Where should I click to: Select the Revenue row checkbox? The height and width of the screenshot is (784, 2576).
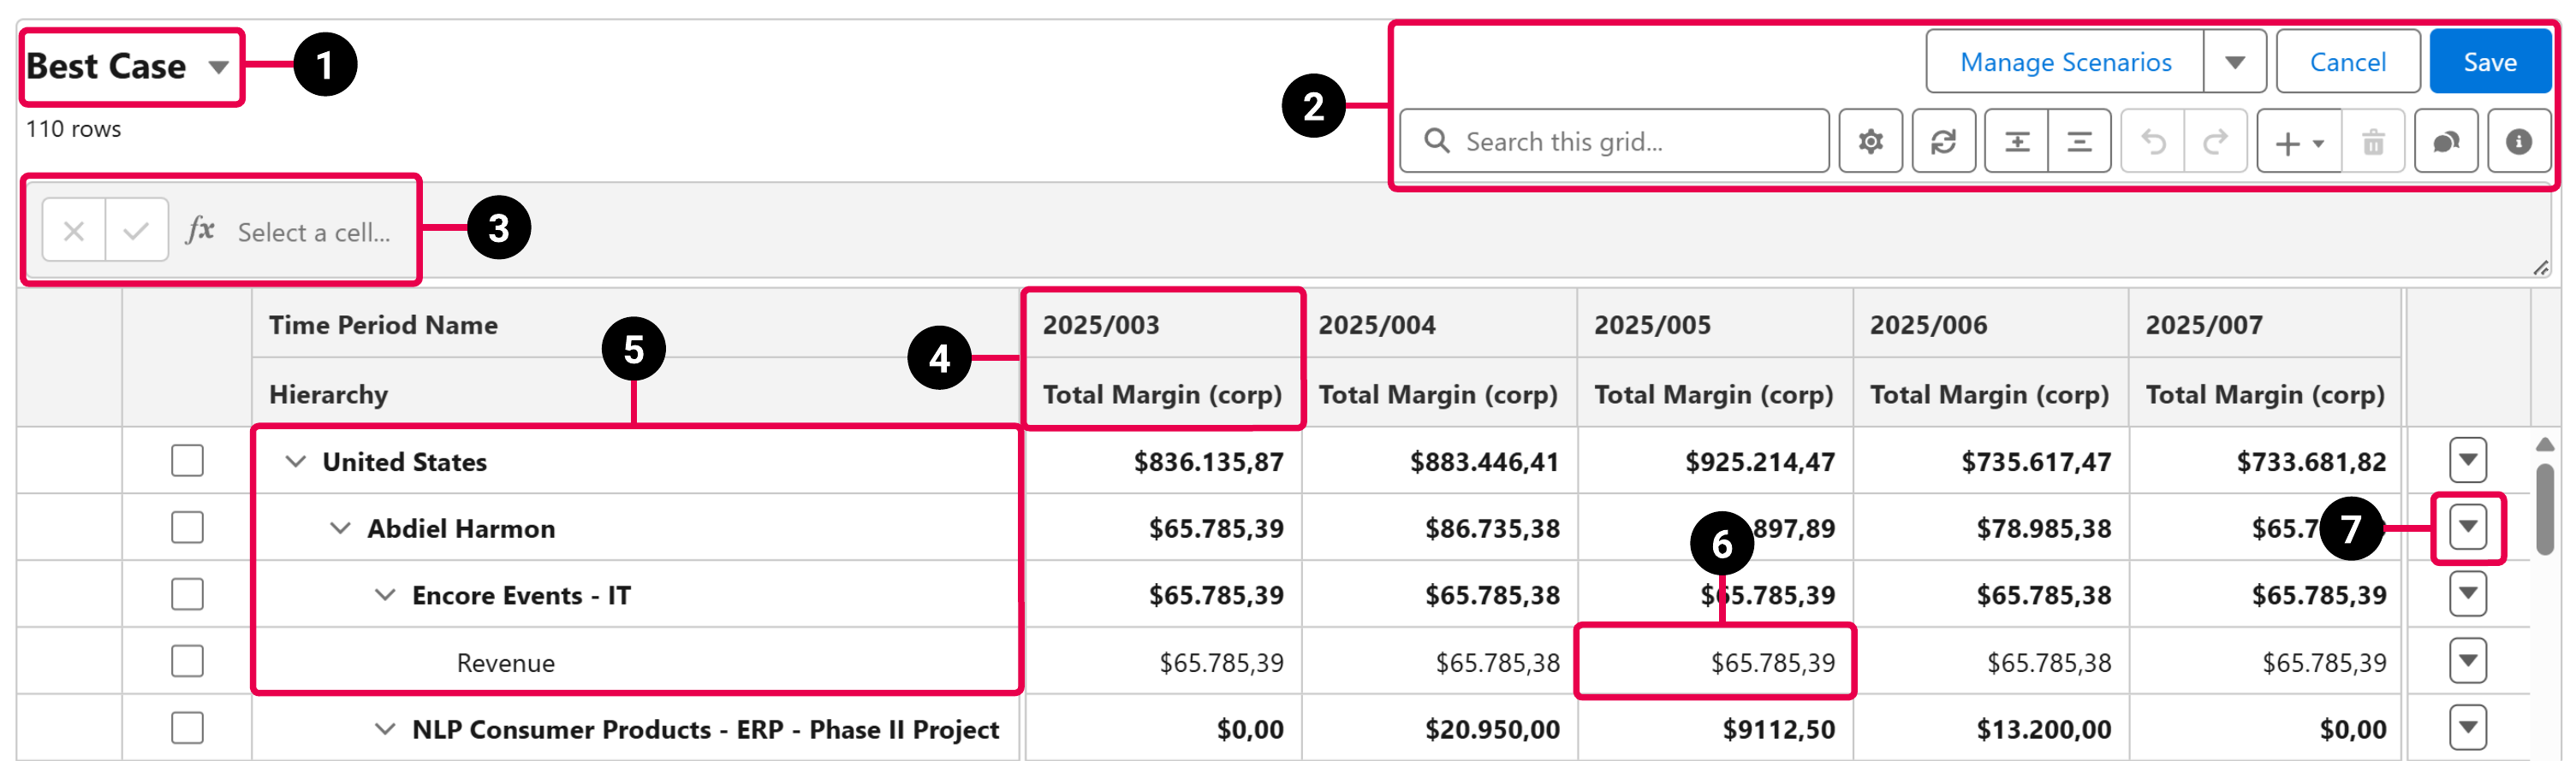click(x=187, y=661)
